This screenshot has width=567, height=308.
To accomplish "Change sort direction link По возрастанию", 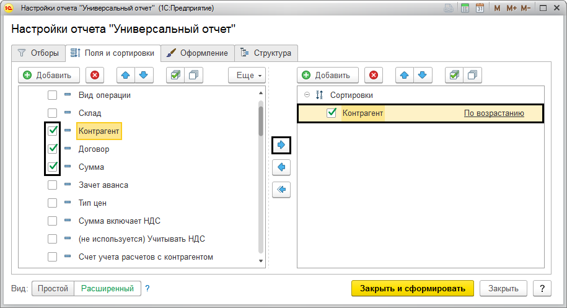I will click(x=494, y=113).
